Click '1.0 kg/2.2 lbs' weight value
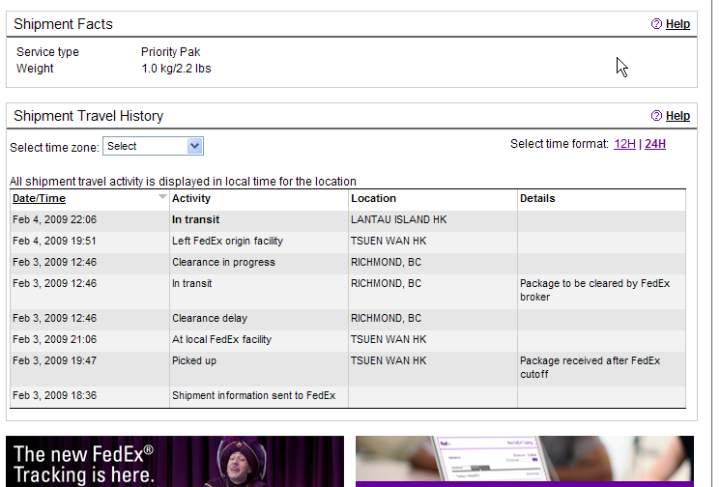This screenshot has height=487, width=721. 176,69
